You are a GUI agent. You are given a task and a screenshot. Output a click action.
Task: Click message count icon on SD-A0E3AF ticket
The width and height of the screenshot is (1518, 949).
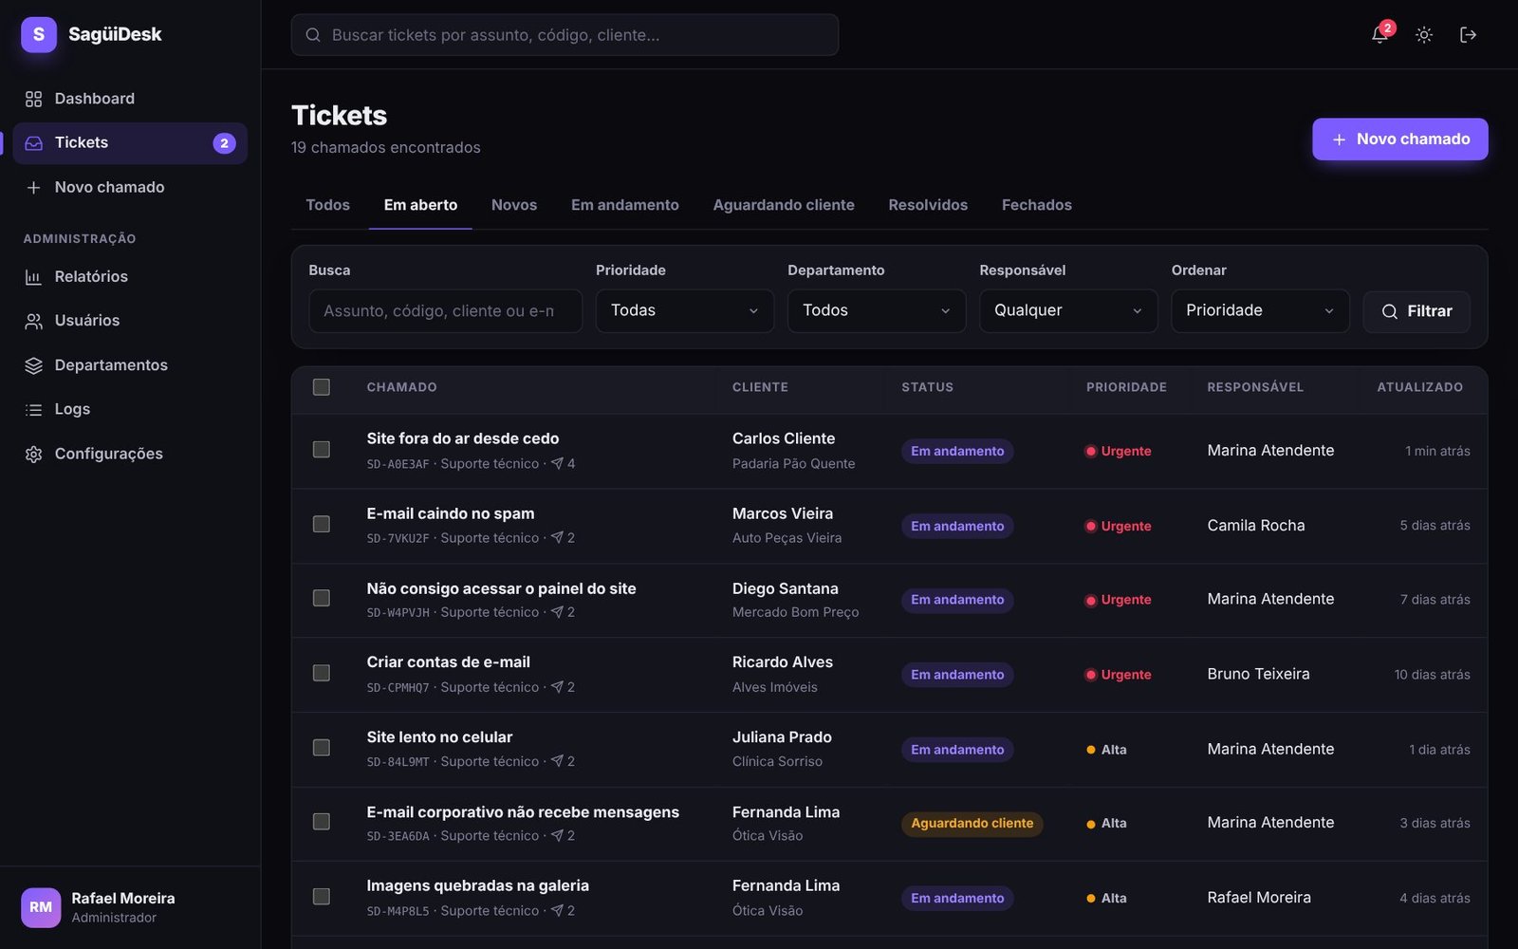pos(558,463)
